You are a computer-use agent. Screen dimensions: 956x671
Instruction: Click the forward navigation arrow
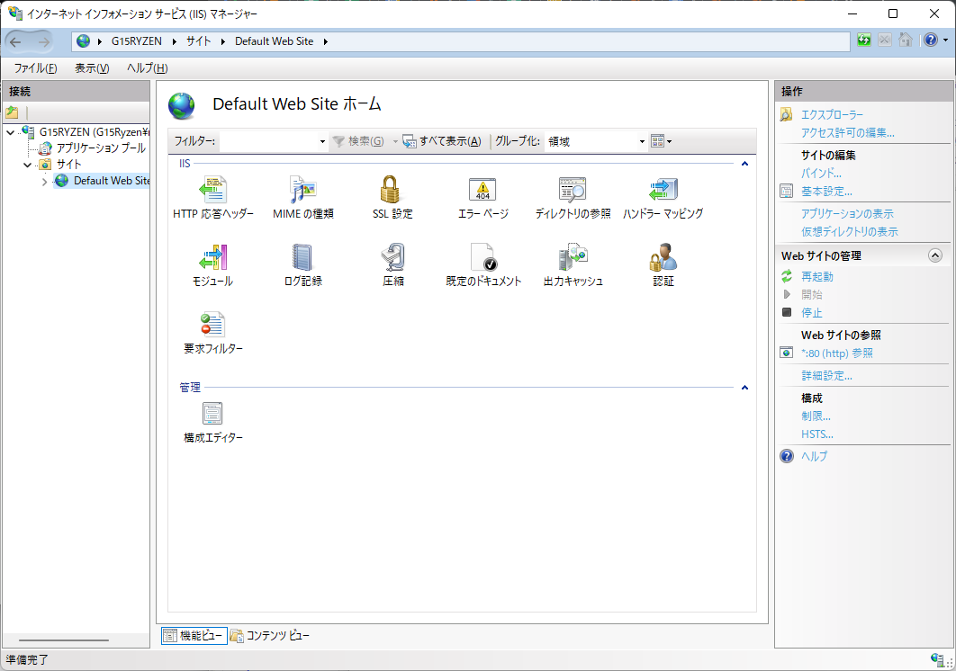(43, 41)
